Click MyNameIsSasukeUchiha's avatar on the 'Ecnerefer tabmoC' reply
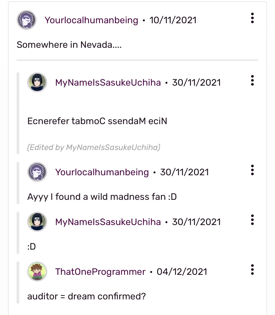Screen dimensions: 275x315 click(37, 82)
